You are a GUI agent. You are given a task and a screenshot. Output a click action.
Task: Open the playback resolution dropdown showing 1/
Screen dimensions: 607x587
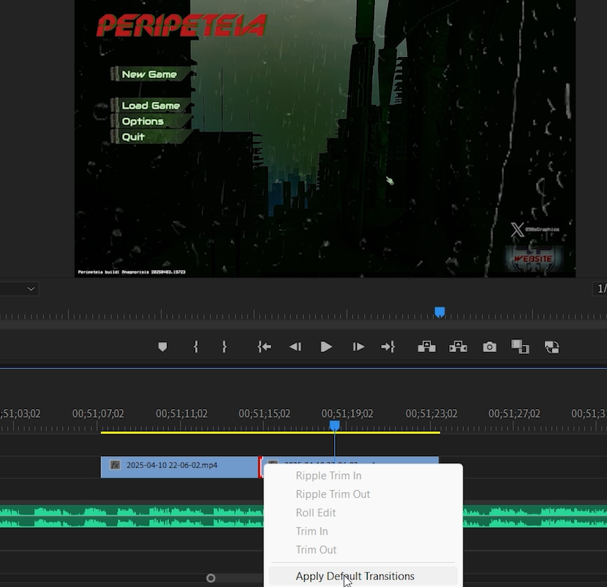[x=600, y=289]
